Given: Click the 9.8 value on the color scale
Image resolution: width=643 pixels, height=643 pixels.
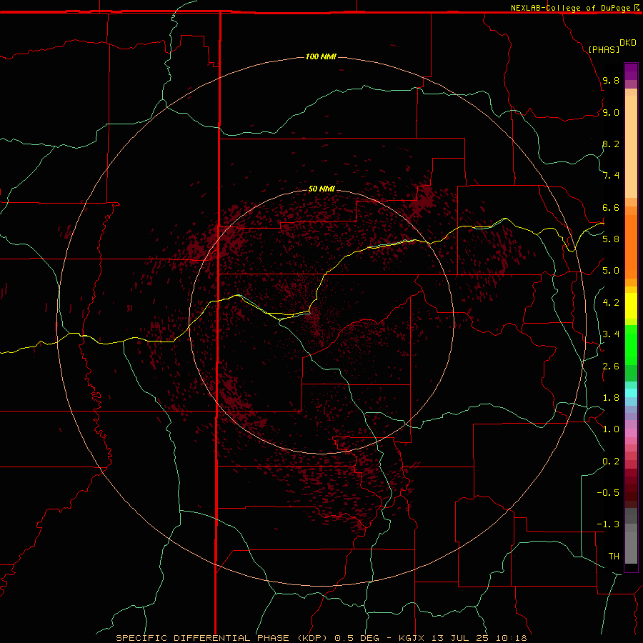Looking at the screenshot, I should [611, 80].
